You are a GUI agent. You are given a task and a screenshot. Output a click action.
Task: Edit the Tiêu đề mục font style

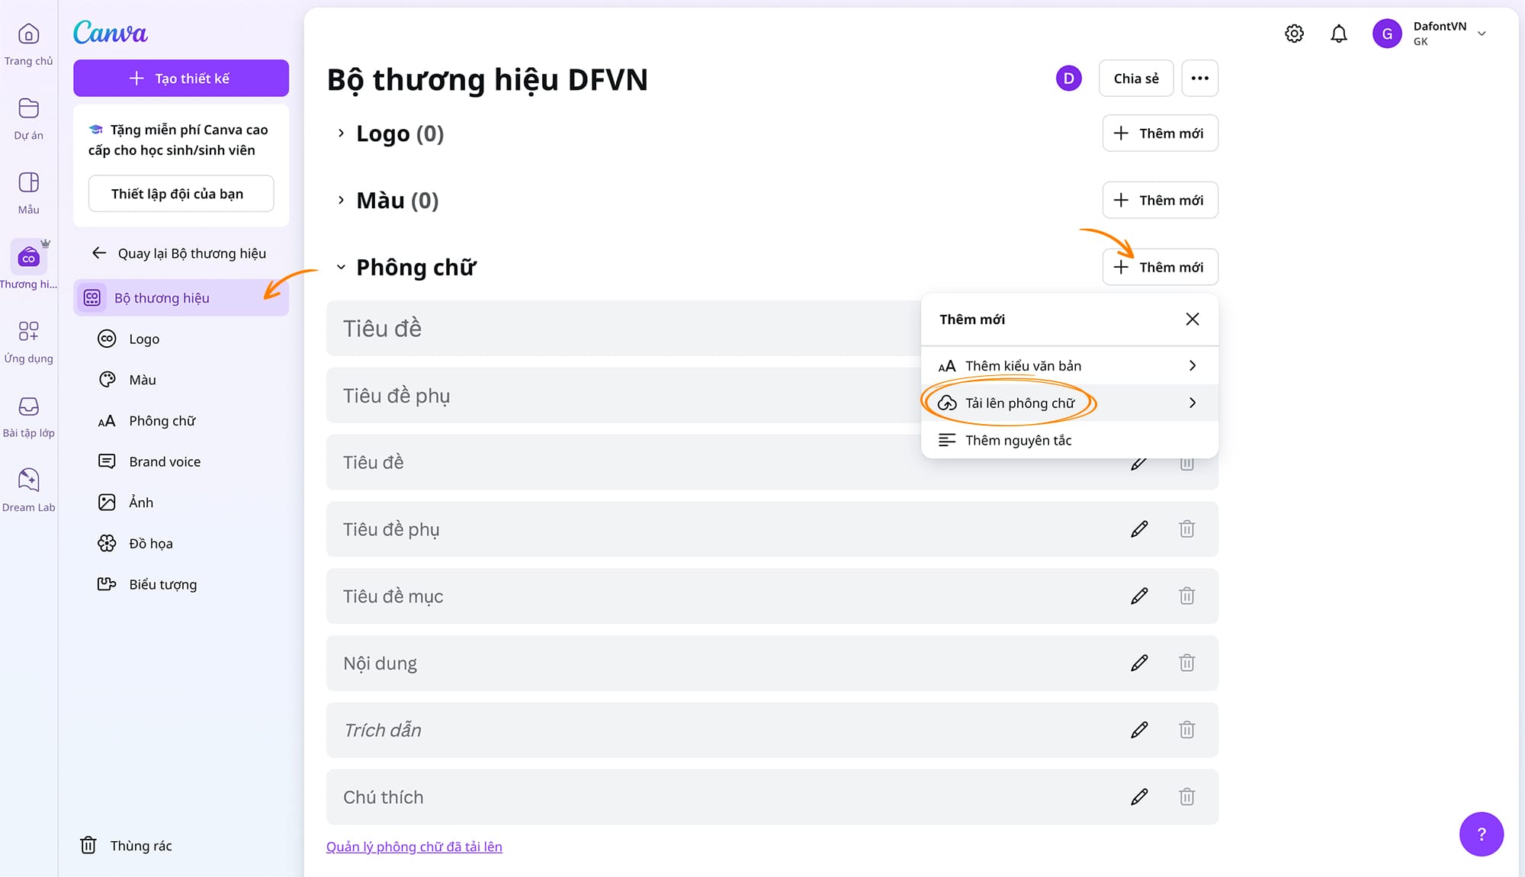(1139, 596)
